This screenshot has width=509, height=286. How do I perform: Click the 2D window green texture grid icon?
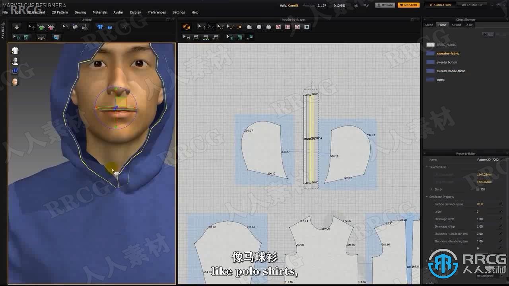pos(240,37)
